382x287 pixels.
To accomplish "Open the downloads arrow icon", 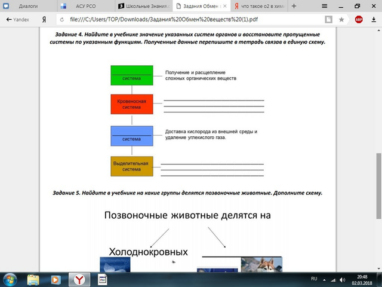I will point(374,20).
